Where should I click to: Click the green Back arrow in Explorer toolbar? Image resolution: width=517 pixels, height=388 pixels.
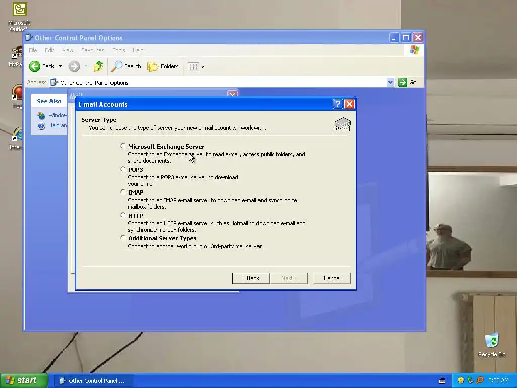pos(35,66)
